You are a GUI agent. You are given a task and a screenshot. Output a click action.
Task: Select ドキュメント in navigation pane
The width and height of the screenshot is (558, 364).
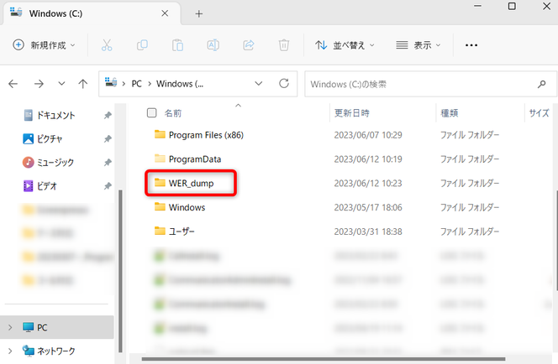[56, 115]
